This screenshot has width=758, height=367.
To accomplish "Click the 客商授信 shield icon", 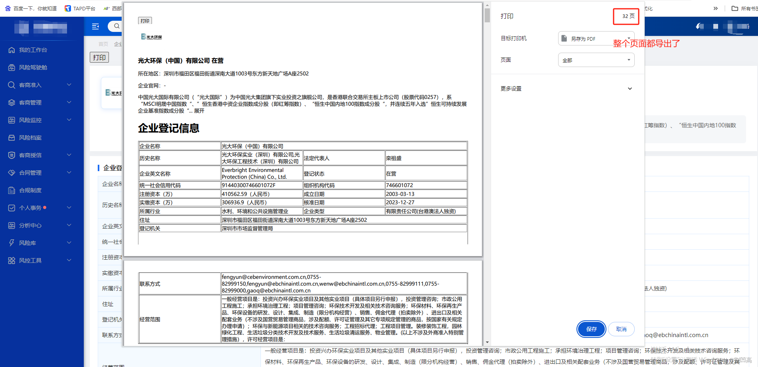I will pyautogui.click(x=12, y=155).
